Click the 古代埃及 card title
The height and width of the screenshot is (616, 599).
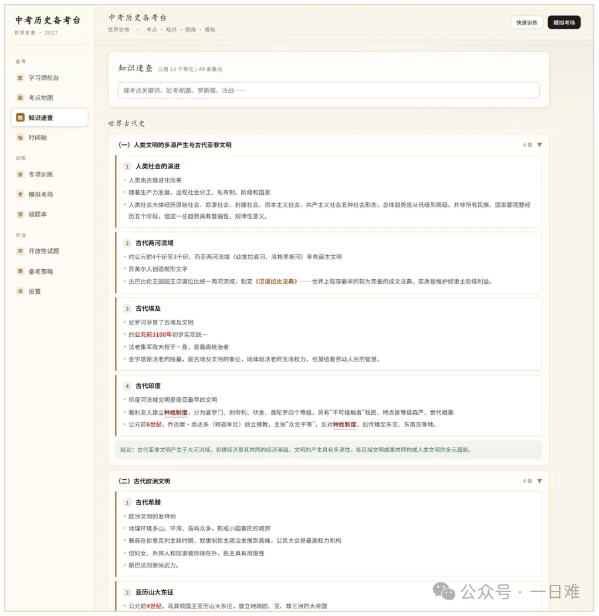click(148, 309)
